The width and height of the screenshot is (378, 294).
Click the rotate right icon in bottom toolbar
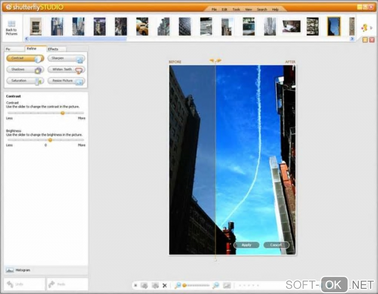(x=155, y=285)
